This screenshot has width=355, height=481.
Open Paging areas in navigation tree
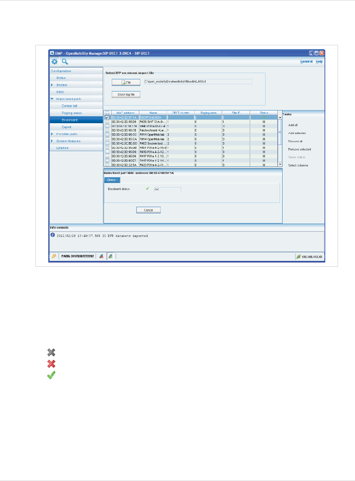click(72, 113)
